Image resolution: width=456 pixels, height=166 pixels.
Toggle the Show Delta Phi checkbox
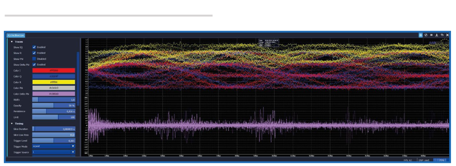click(x=34, y=64)
